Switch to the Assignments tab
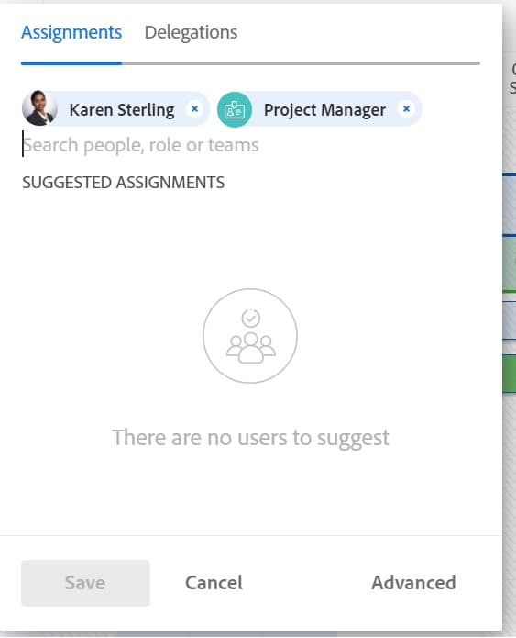 (x=71, y=32)
